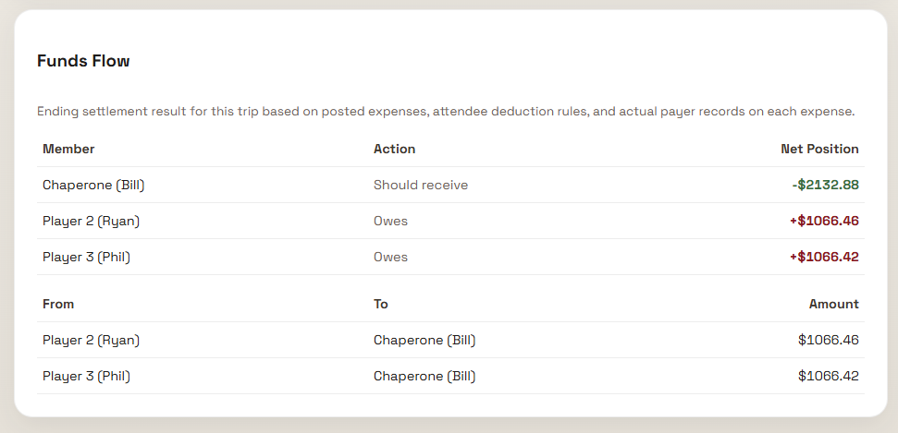Click the $1066.42 transfer amount

(x=829, y=376)
